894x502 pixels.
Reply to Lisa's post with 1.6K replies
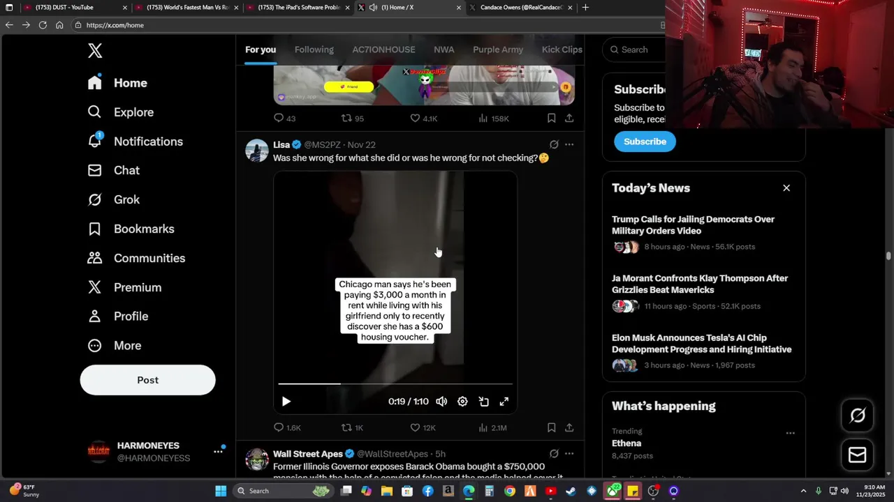point(287,427)
